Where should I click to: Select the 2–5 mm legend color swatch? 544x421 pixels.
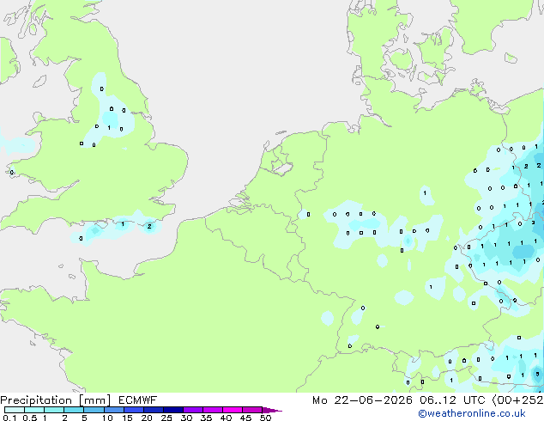pyautogui.click(x=74, y=410)
